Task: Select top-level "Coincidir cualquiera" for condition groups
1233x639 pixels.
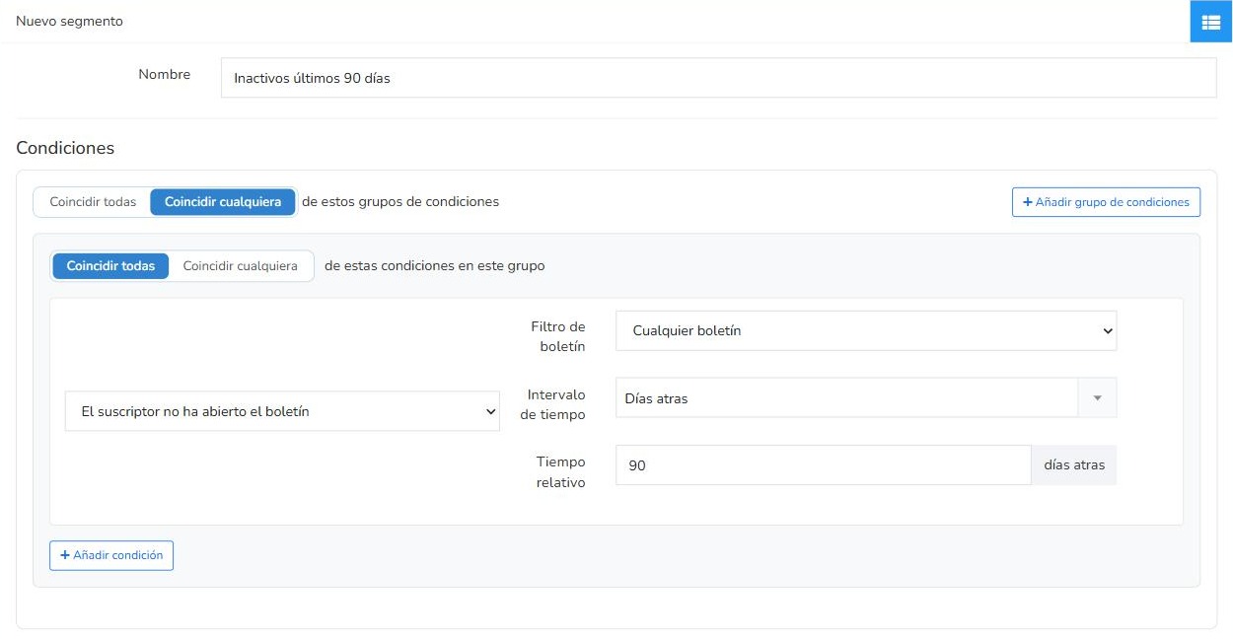Action: pos(223,202)
